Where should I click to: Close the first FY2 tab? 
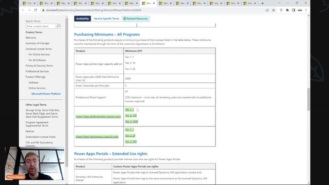[x=34, y=3]
